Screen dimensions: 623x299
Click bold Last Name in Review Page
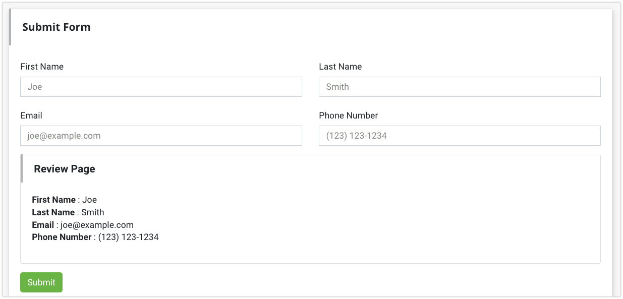pyautogui.click(x=53, y=212)
